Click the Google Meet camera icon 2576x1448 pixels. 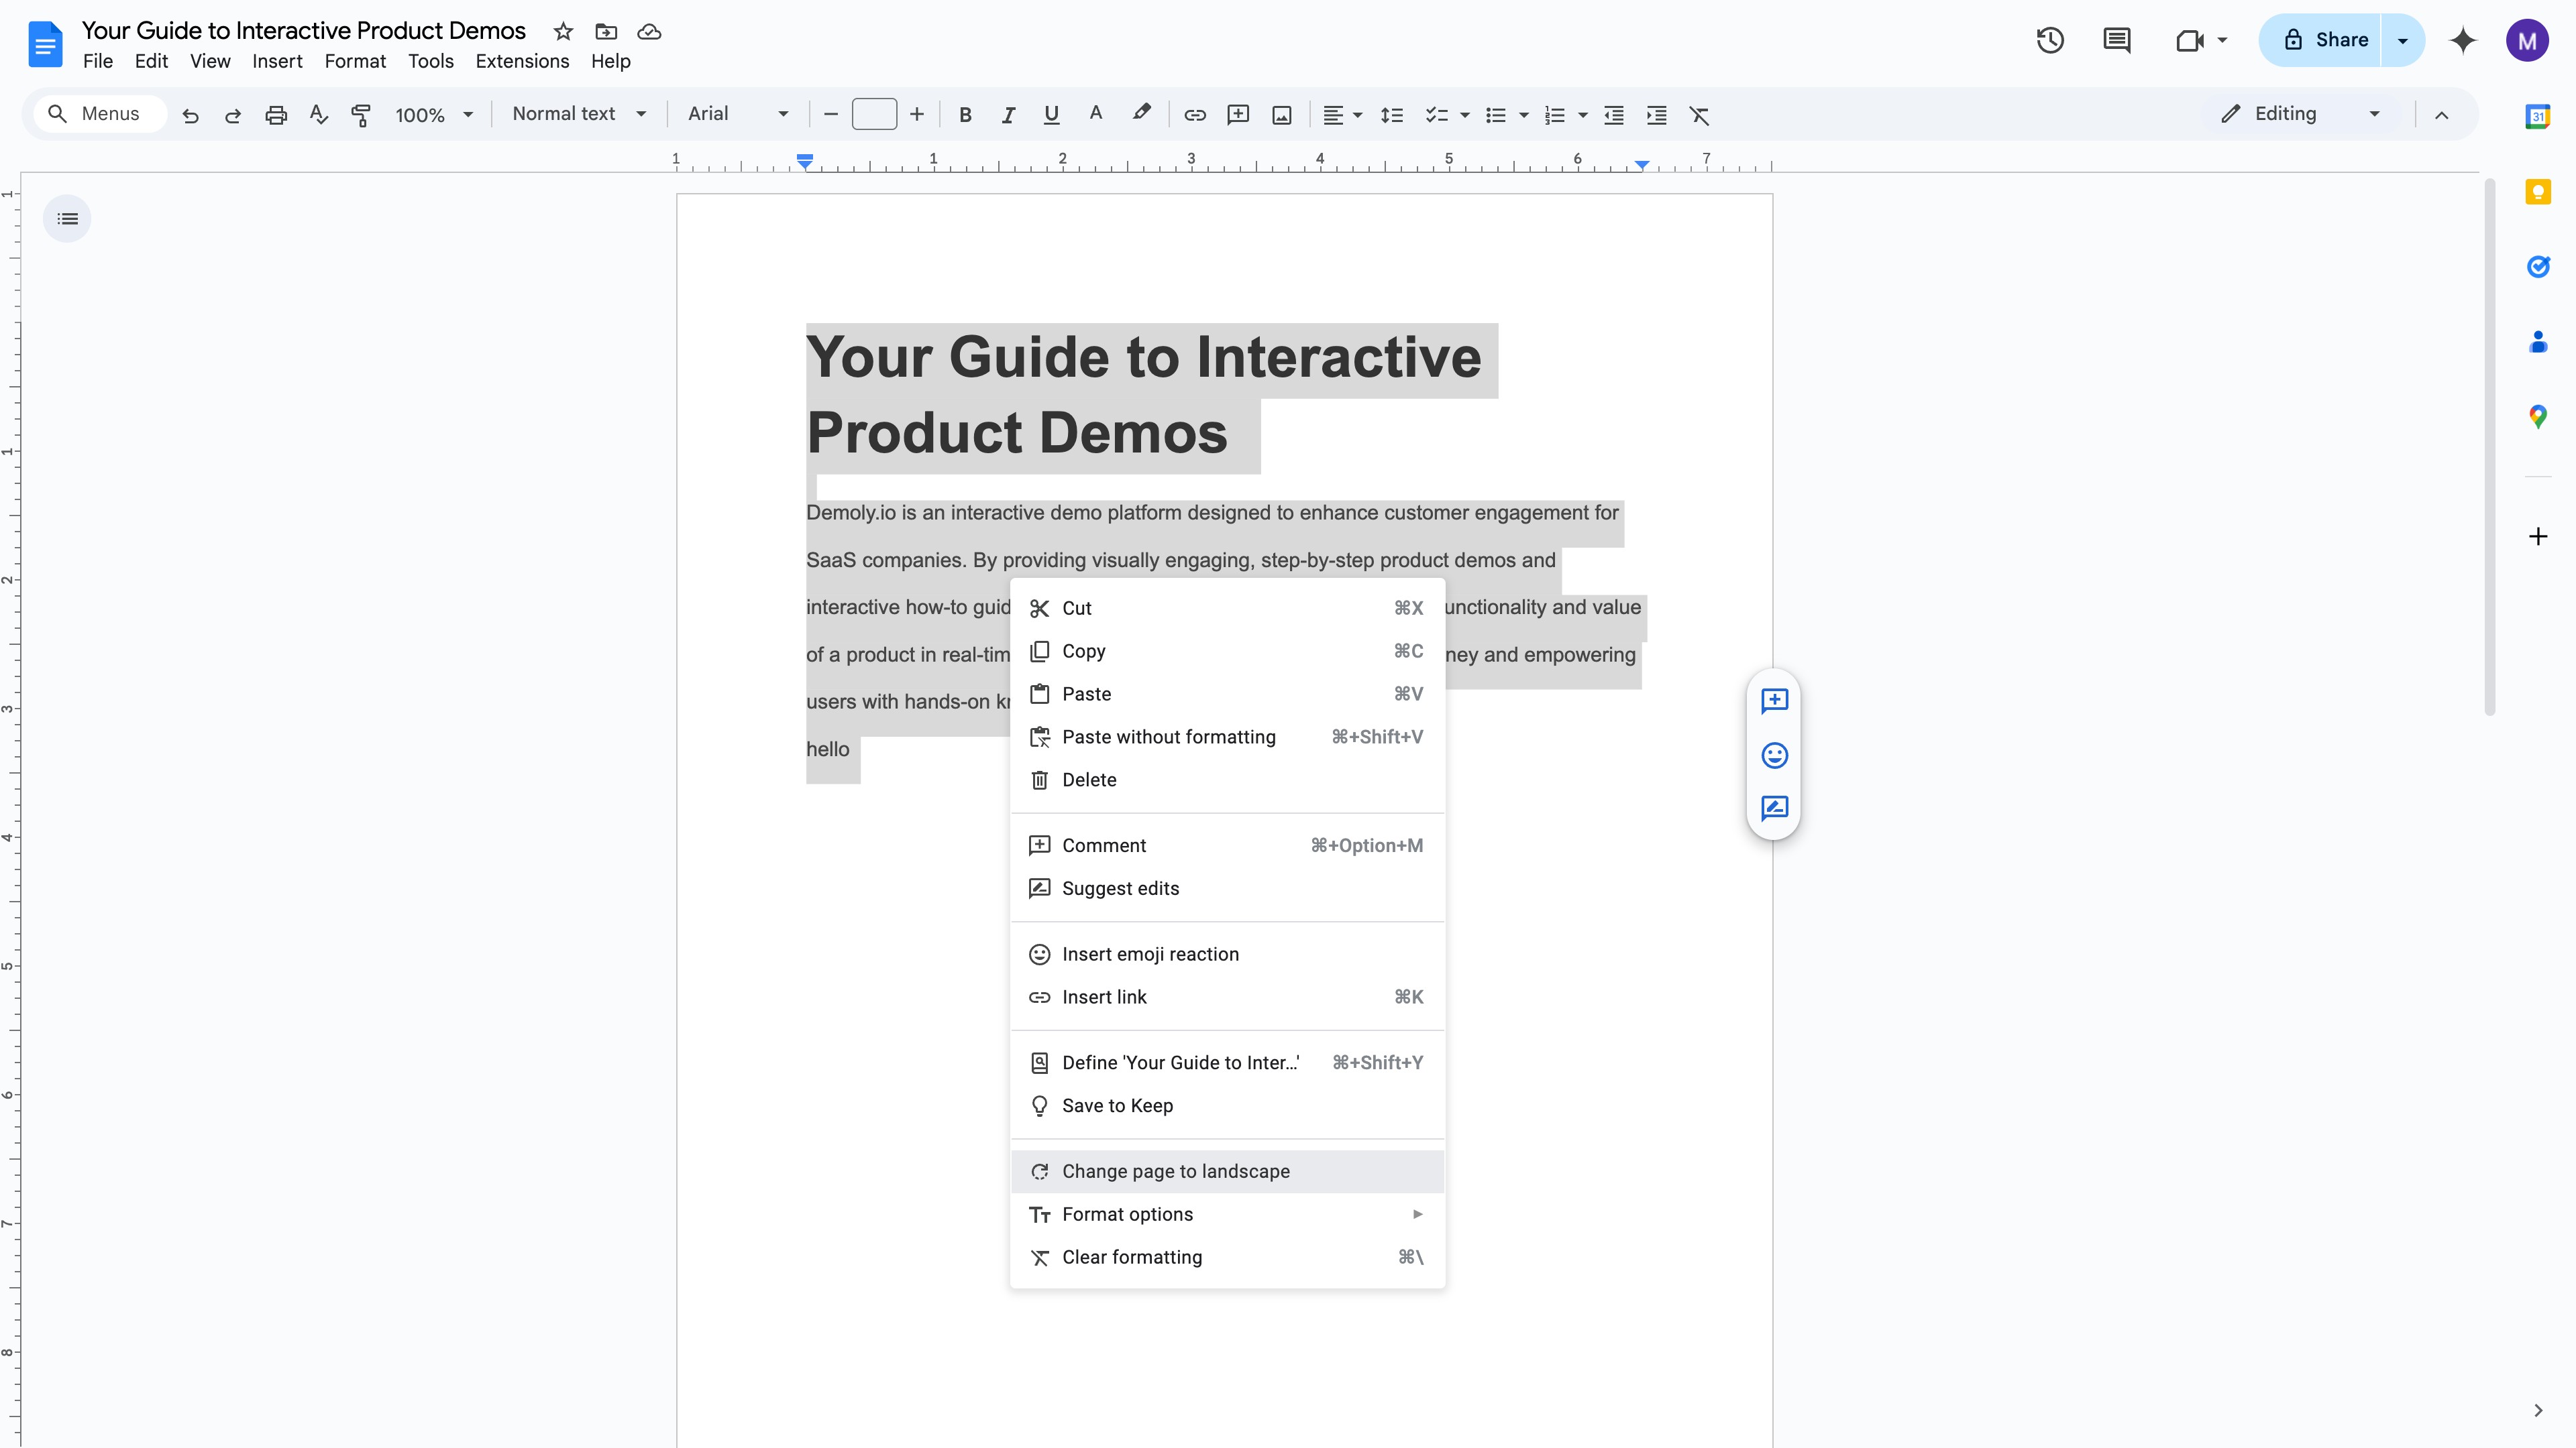click(2190, 40)
